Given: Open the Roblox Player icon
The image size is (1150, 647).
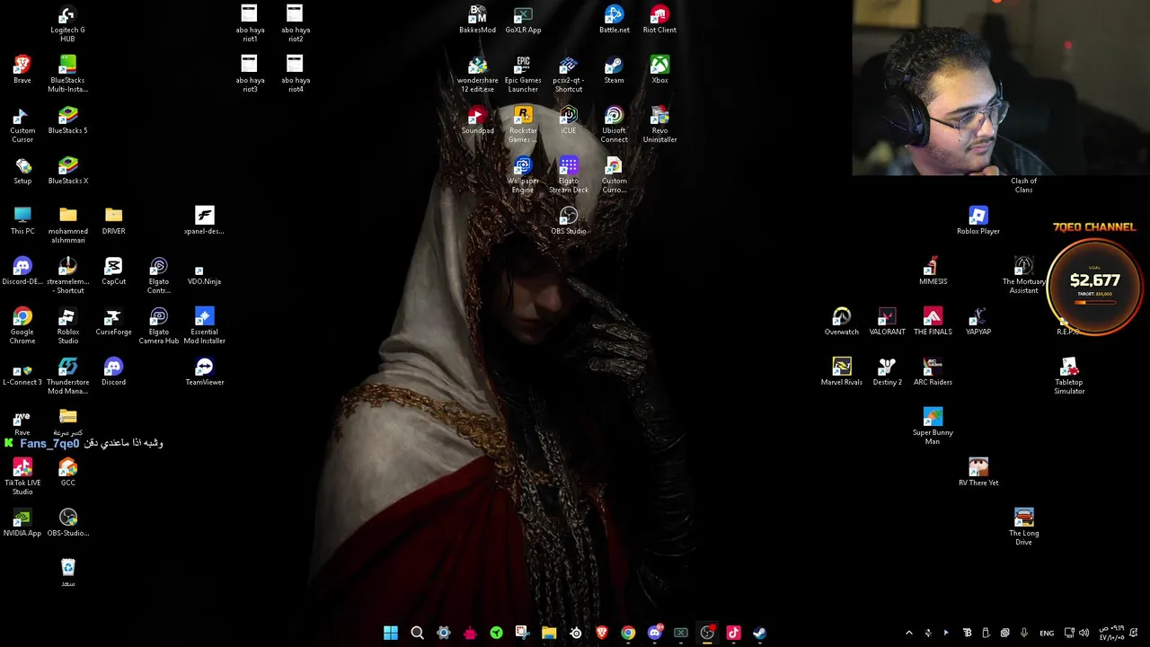Looking at the screenshot, I should (978, 221).
